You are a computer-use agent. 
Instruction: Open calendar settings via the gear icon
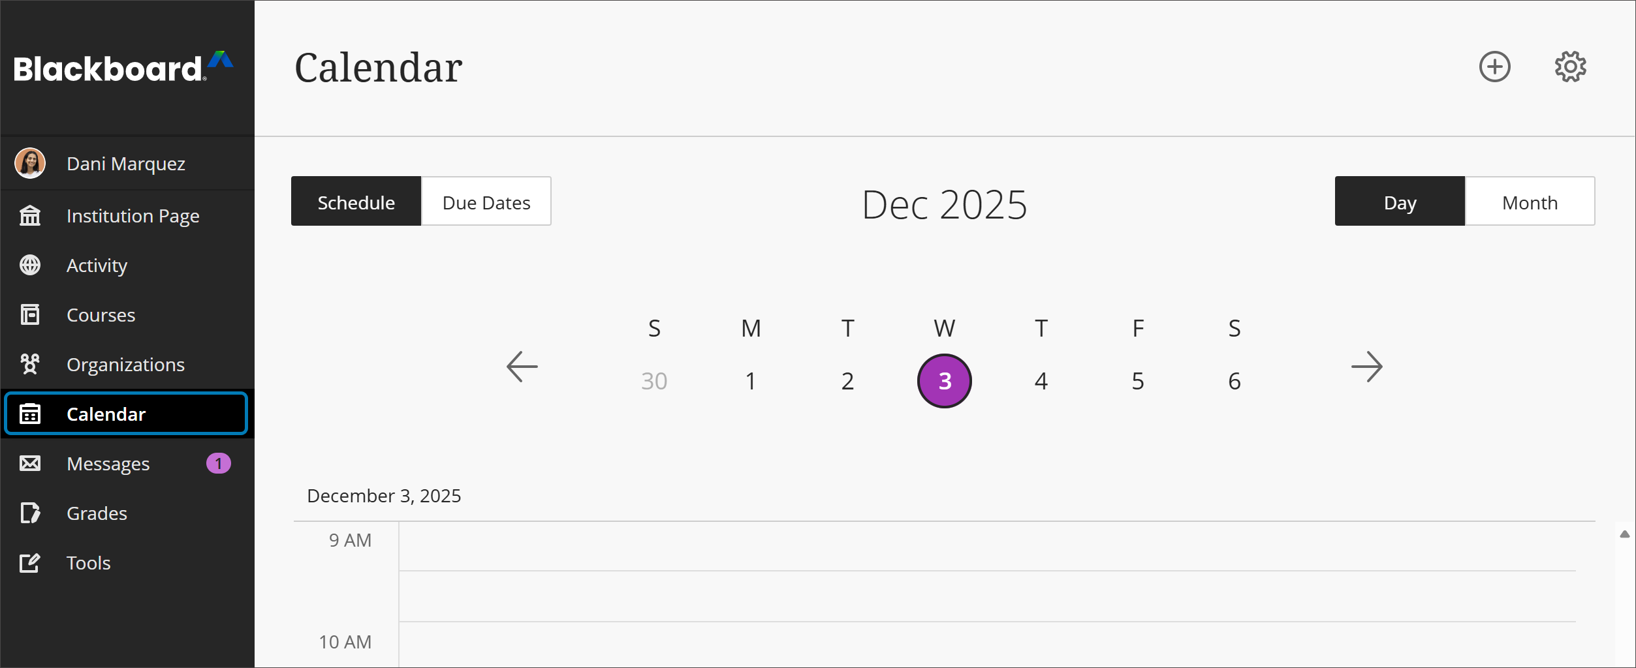point(1569,66)
